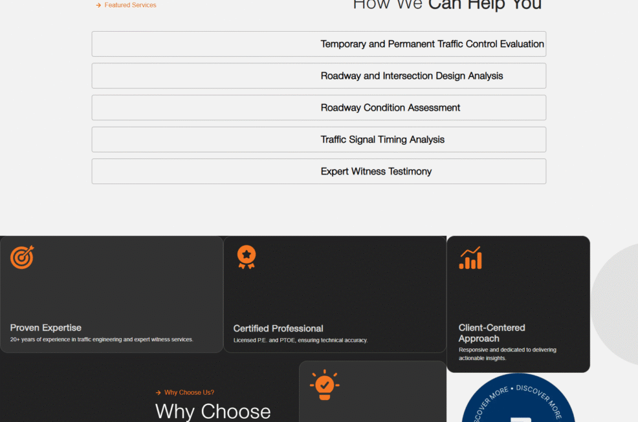Screen dimensions: 638x422
Task: Click the How We Can Help You heading
Action: pos(447,5)
